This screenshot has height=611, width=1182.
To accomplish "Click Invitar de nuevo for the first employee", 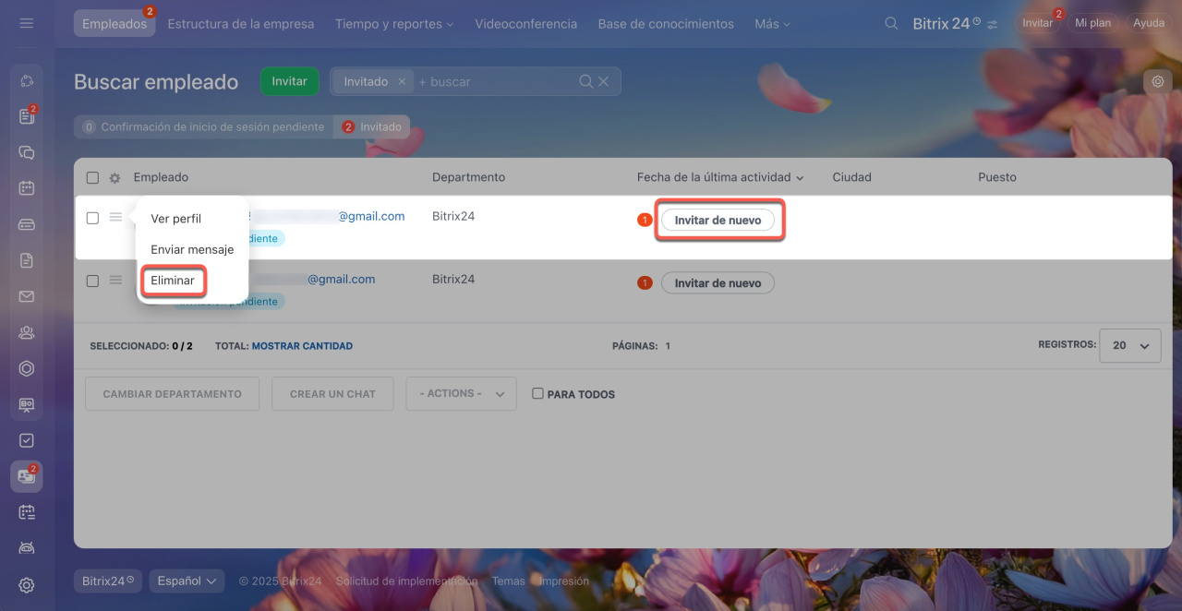I will pos(718,221).
